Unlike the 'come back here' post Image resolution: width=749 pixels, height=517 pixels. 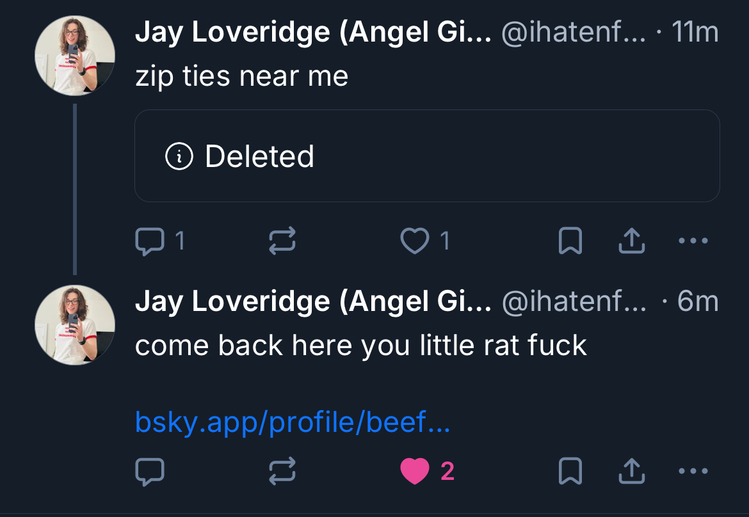coord(414,472)
